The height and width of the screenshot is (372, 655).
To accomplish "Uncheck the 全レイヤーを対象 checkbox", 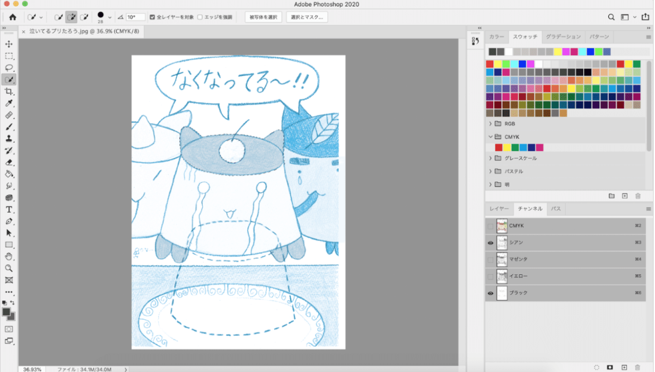I will [152, 17].
